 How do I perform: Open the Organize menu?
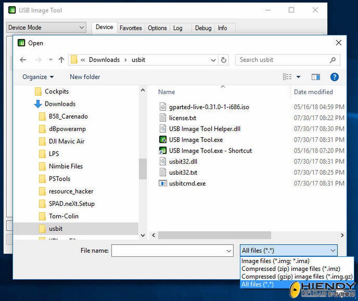[38, 77]
